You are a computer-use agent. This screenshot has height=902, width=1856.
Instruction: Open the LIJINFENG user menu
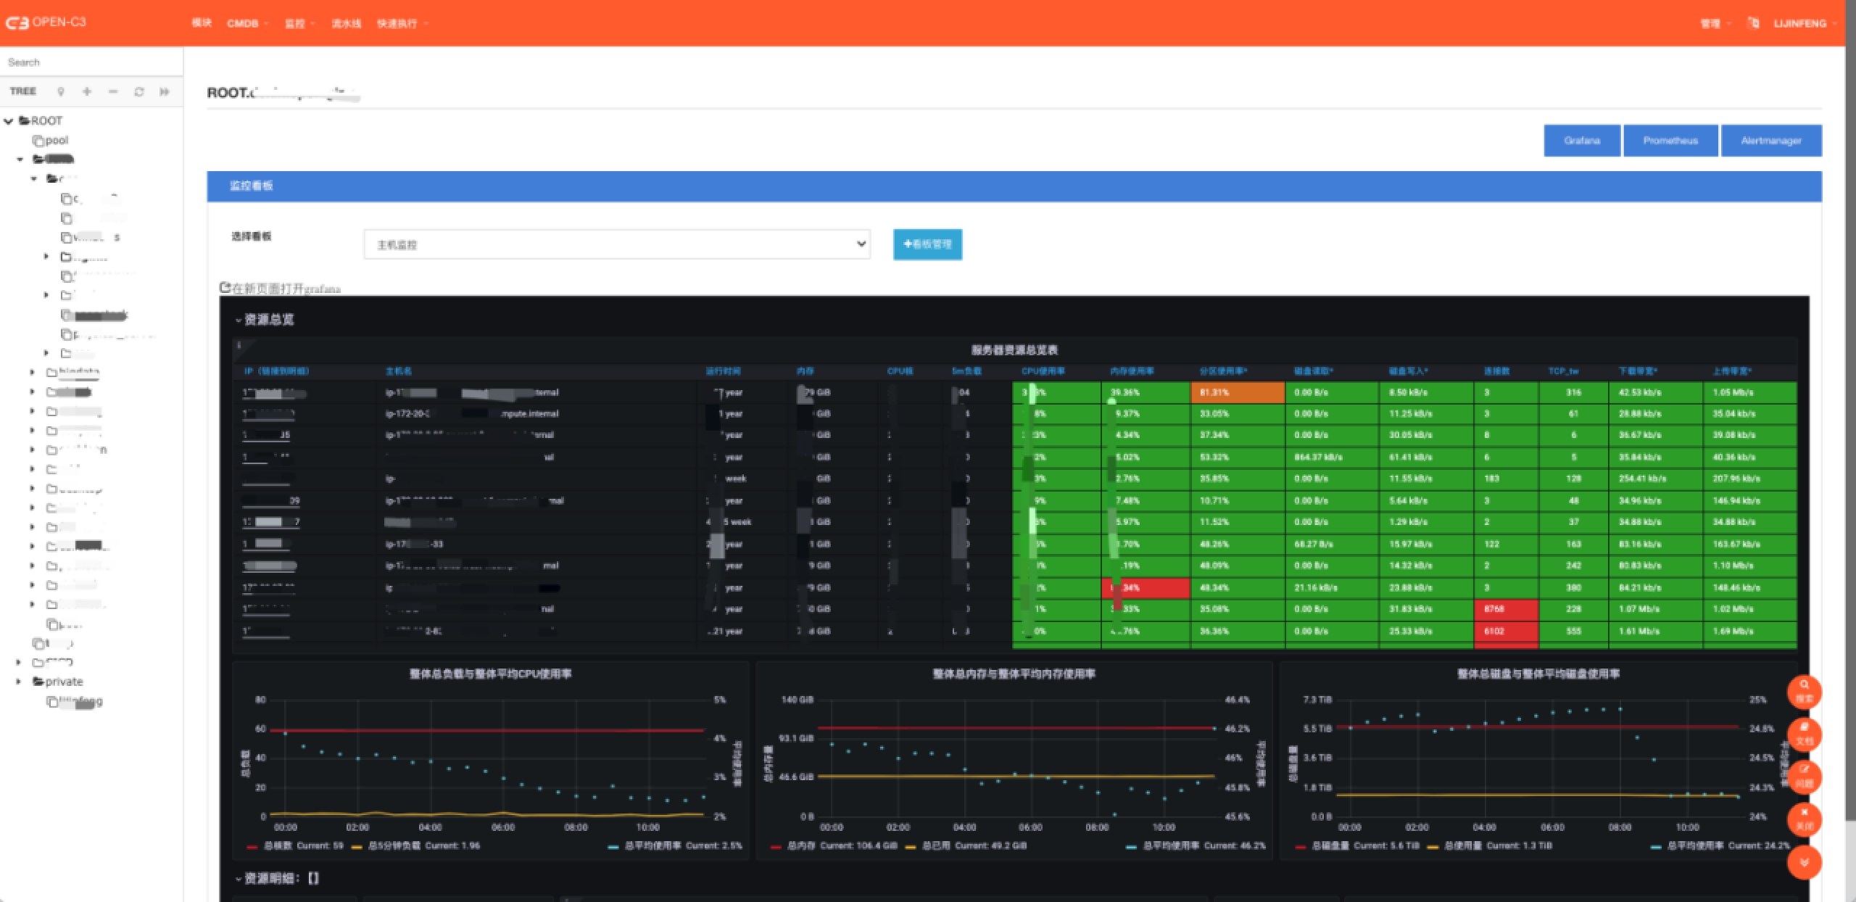point(1802,23)
